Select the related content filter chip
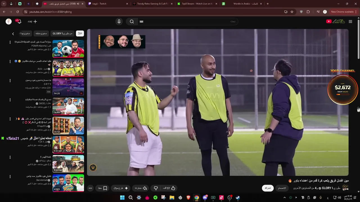Screen dimensions: 360x202 click(41, 33)
